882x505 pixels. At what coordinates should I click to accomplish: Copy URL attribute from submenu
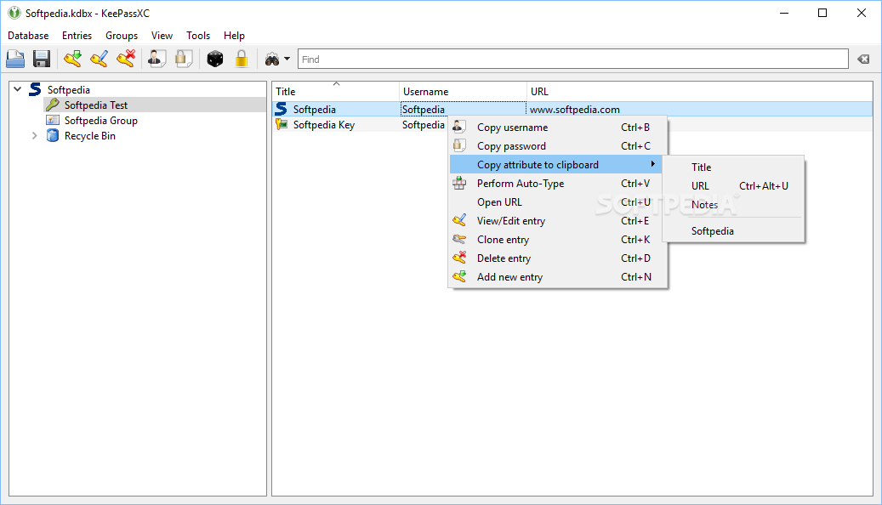coord(733,185)
